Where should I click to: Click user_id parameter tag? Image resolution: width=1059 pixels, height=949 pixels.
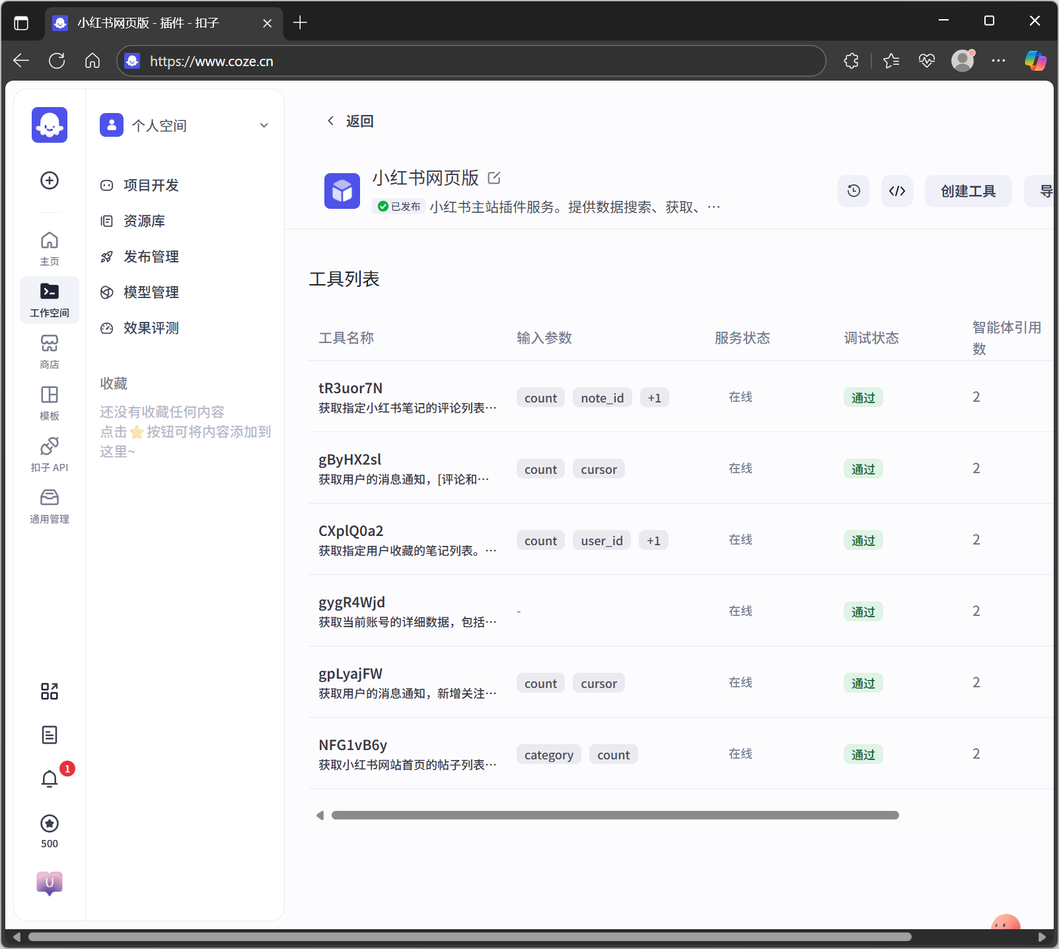pos(602,541)
